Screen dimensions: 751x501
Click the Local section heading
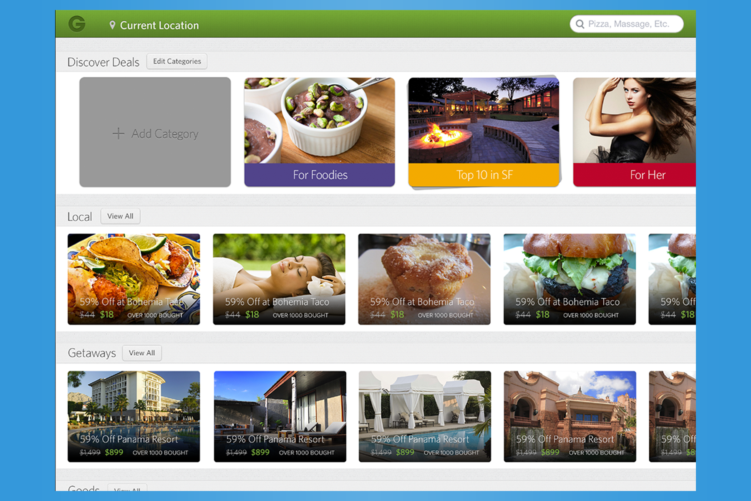click(80, 217)
